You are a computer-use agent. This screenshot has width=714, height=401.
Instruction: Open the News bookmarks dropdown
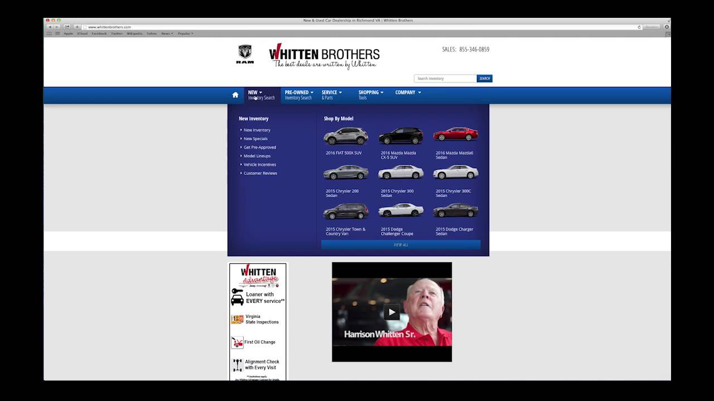167,33
